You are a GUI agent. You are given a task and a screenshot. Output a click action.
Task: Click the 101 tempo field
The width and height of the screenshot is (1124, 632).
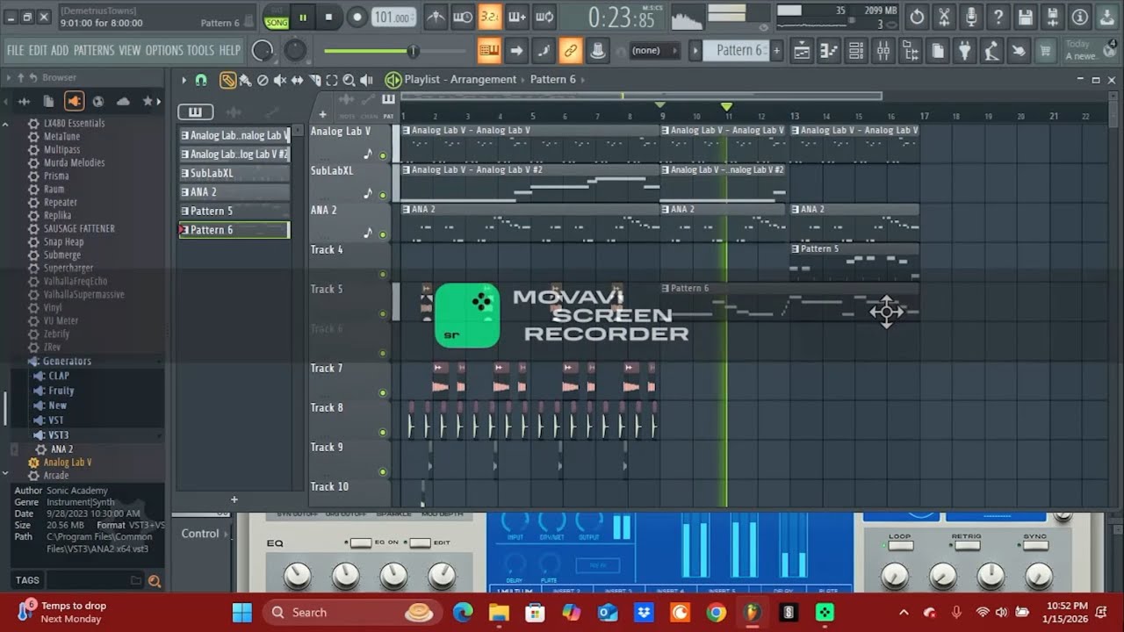pyautogui.click(x=394, y=17)
